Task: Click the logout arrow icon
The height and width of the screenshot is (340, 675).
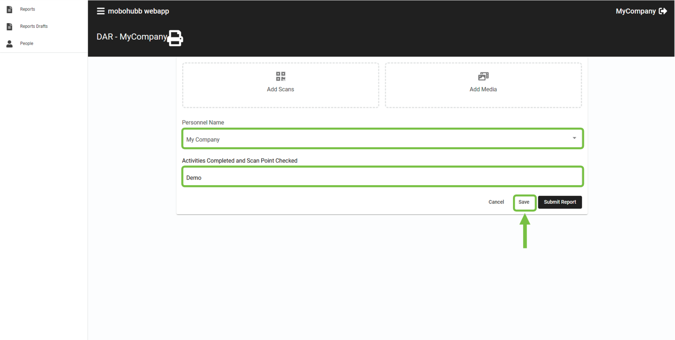Action: pos(663,11)
